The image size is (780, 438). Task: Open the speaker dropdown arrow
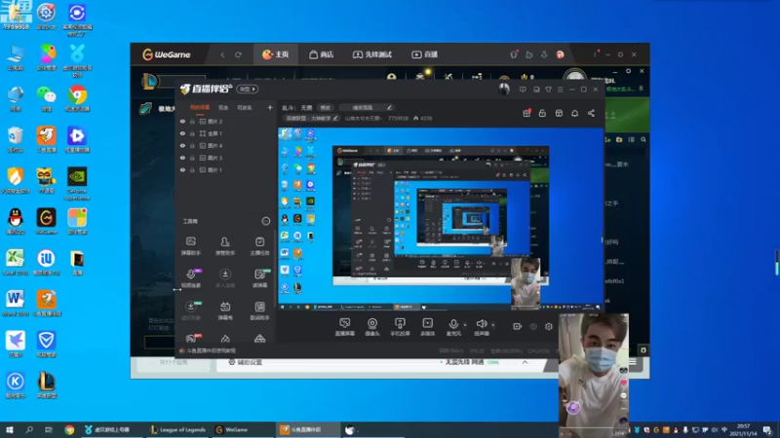point(493,325)
